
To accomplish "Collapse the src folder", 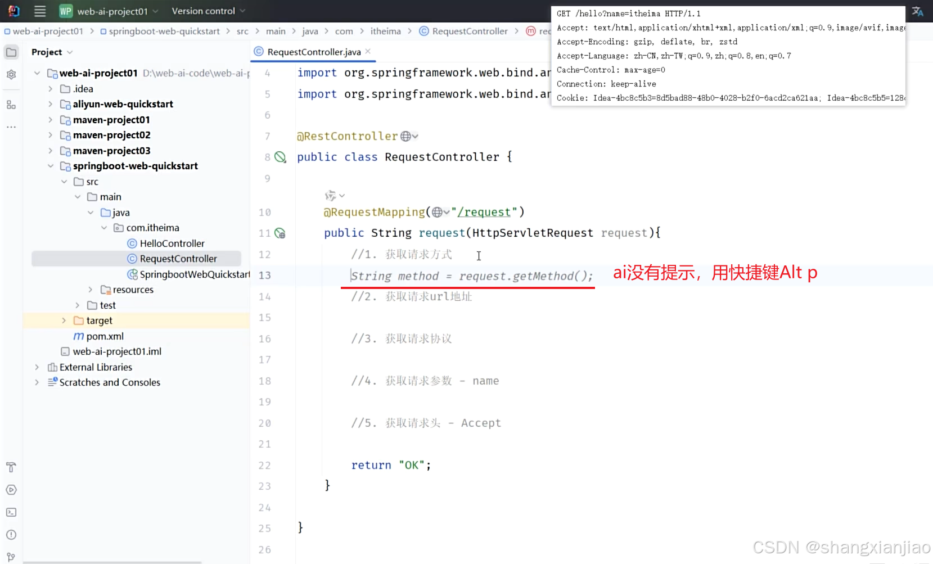I will (64, 182).
